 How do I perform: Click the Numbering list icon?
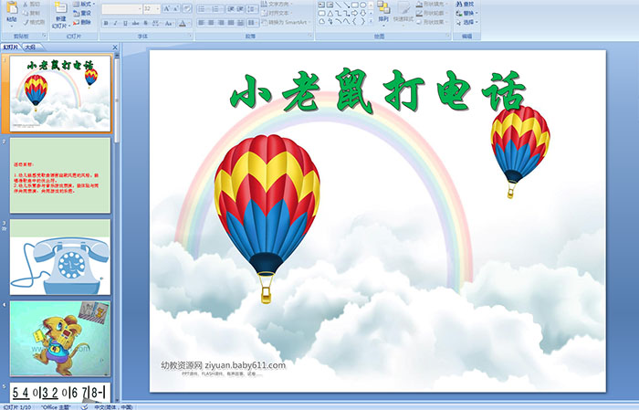click(216, 8)
